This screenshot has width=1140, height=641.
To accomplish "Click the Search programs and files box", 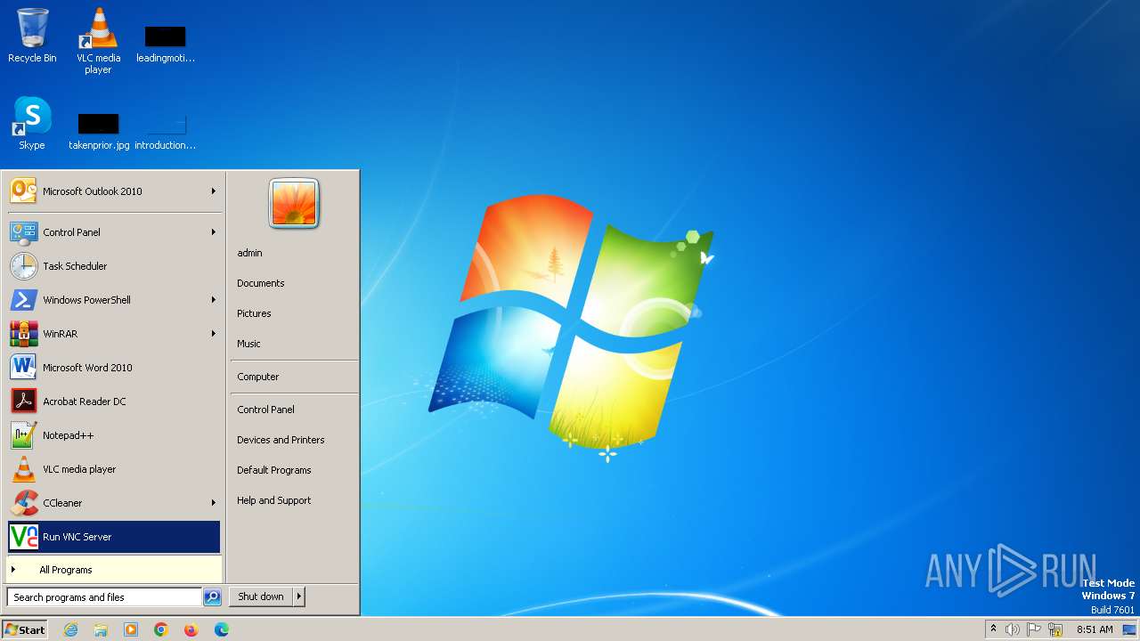I will 104,597.
